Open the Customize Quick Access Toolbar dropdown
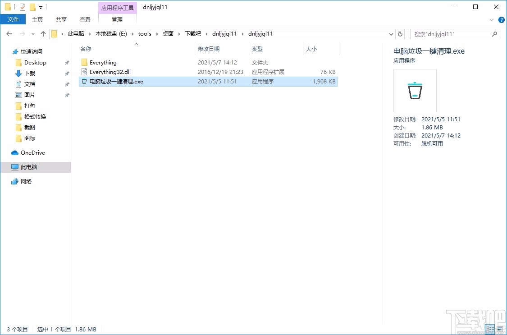Image resolution: width=507 pixels, height=335 pixels. click(x=41, y=7)
